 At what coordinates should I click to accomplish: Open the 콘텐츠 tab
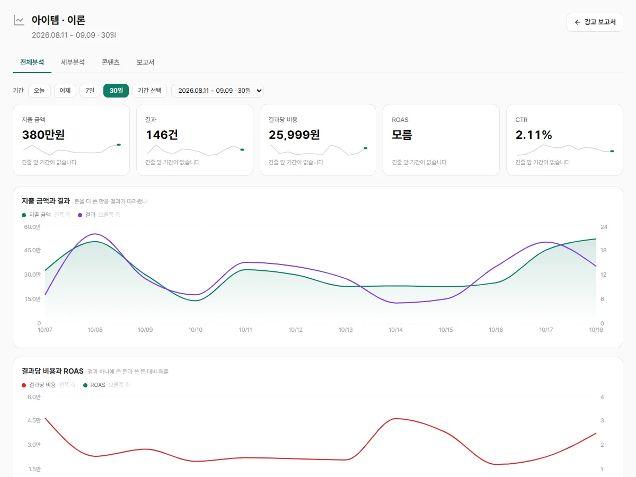111,62
